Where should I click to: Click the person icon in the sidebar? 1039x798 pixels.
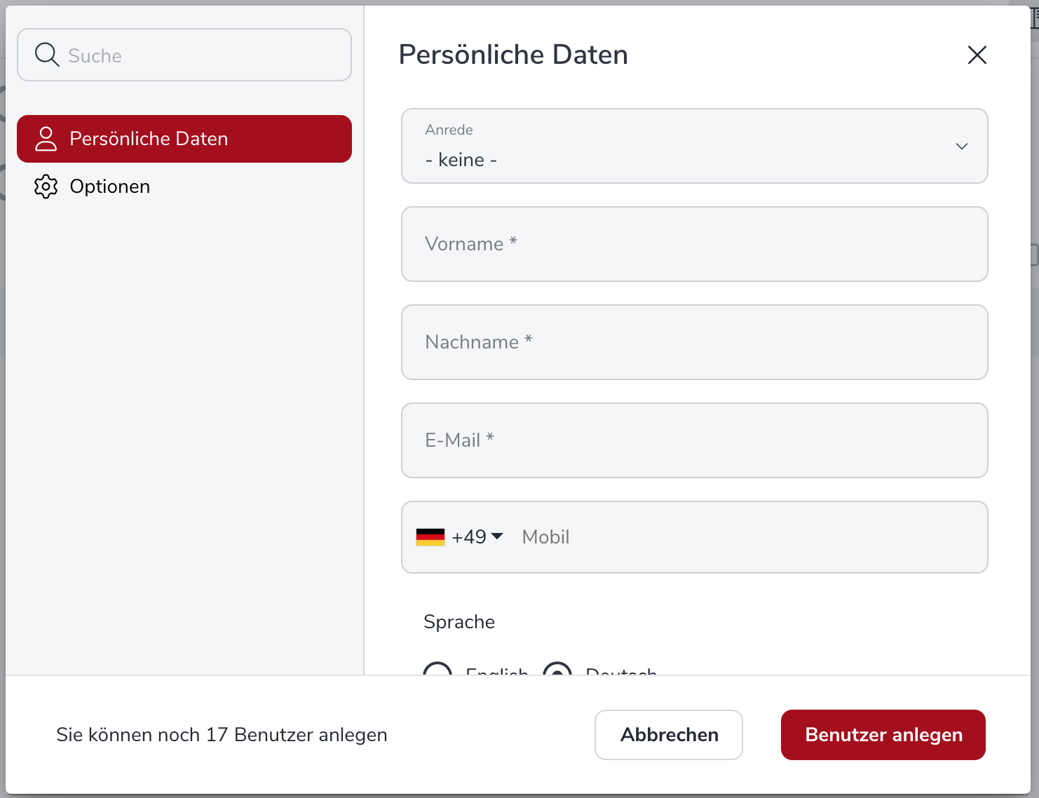click(46, 139)
